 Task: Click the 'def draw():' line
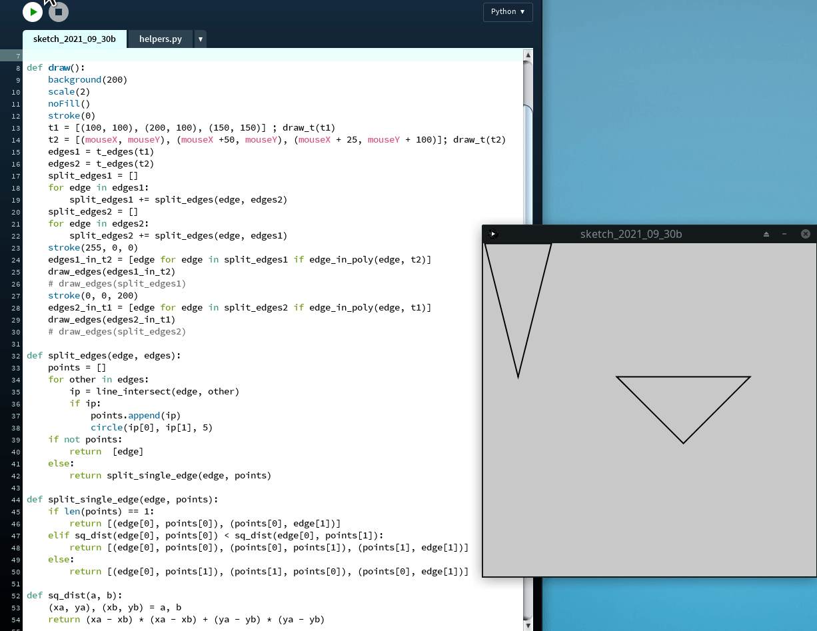click(56, 67)
